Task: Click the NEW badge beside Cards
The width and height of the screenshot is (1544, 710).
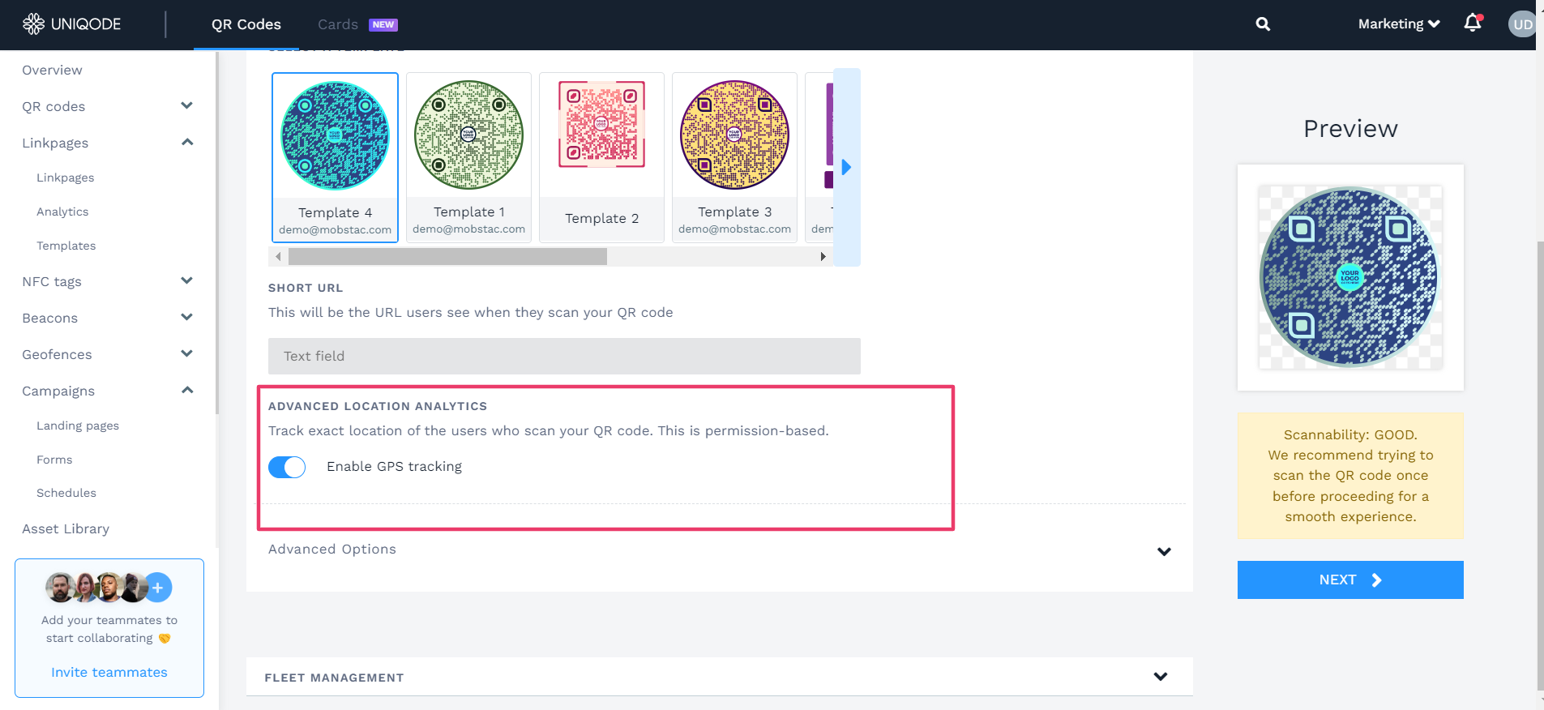Action: click(x=383, y=24)
